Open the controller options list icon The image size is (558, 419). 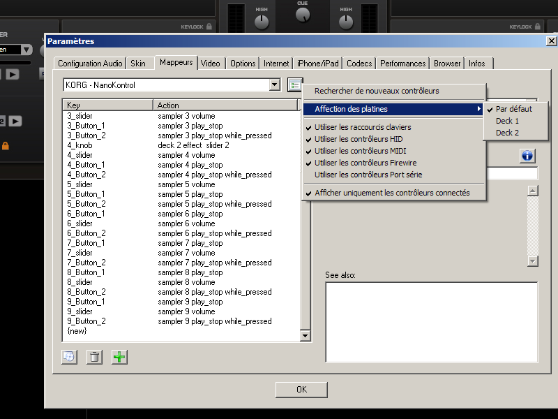(x=294, y=85)
